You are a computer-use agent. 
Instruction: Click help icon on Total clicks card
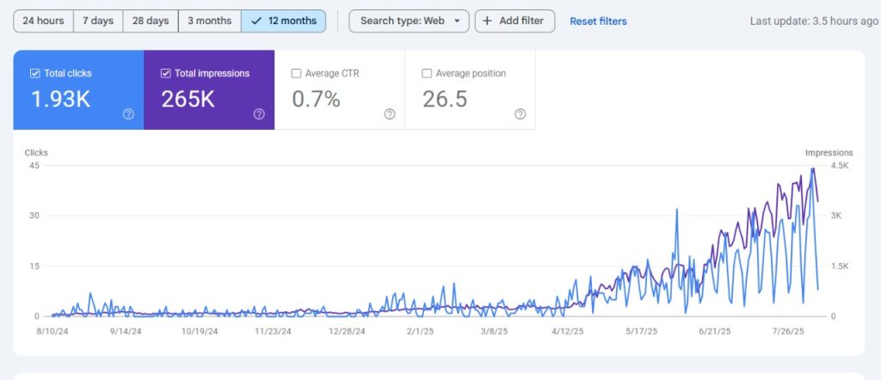pyautogui.click(x=128, y=114)
